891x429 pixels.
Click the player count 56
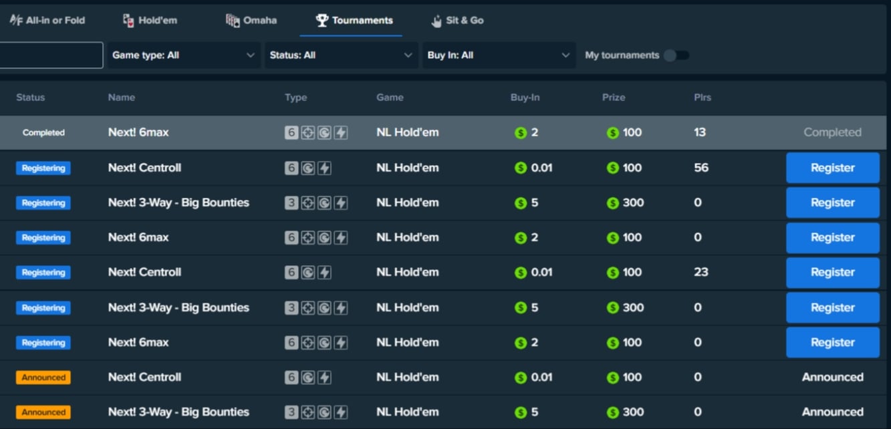[x=701, y=168]
